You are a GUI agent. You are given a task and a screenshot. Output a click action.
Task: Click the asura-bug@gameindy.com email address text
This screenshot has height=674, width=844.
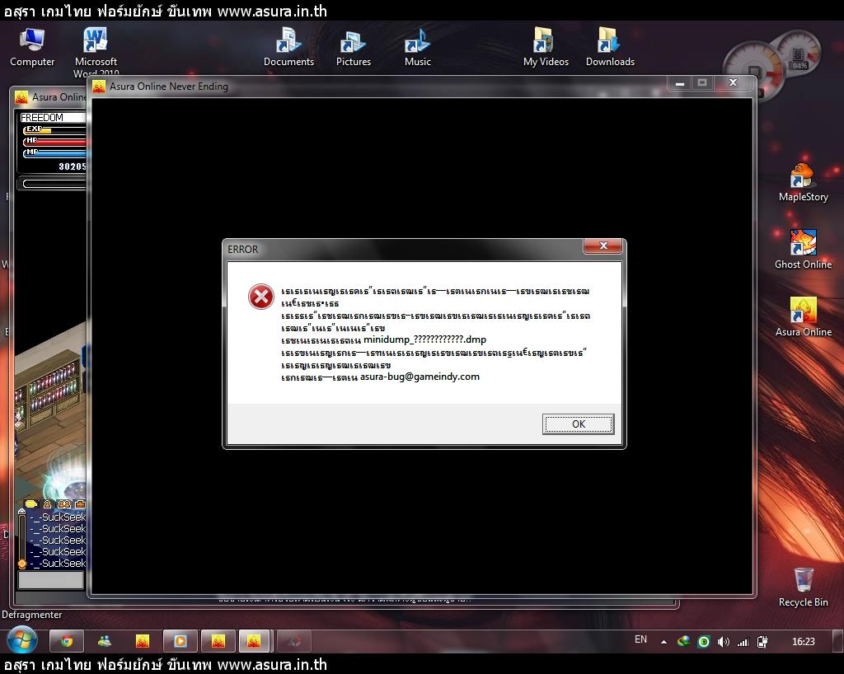(x=420, y=377)
